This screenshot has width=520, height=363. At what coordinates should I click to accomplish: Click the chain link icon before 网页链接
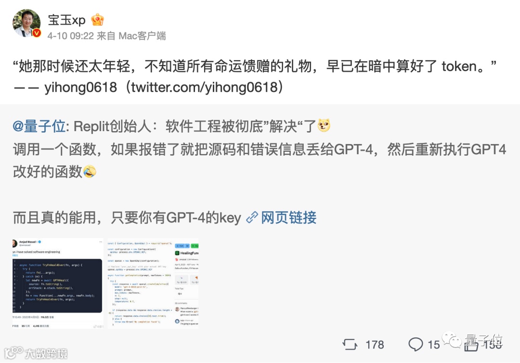(x=252, y=217)
